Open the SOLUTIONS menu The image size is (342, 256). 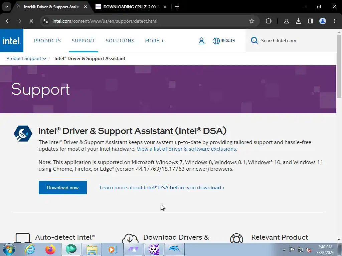[x=120, y=41]
